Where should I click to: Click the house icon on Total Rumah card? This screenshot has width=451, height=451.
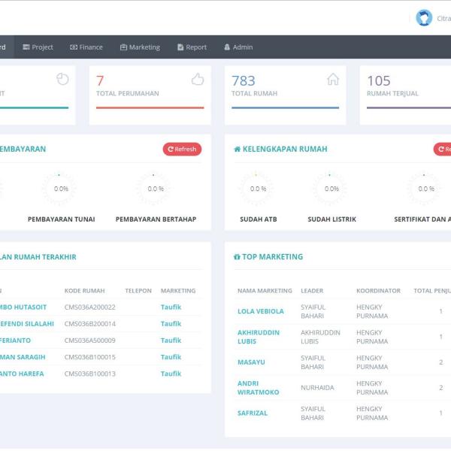pos(333,80)
